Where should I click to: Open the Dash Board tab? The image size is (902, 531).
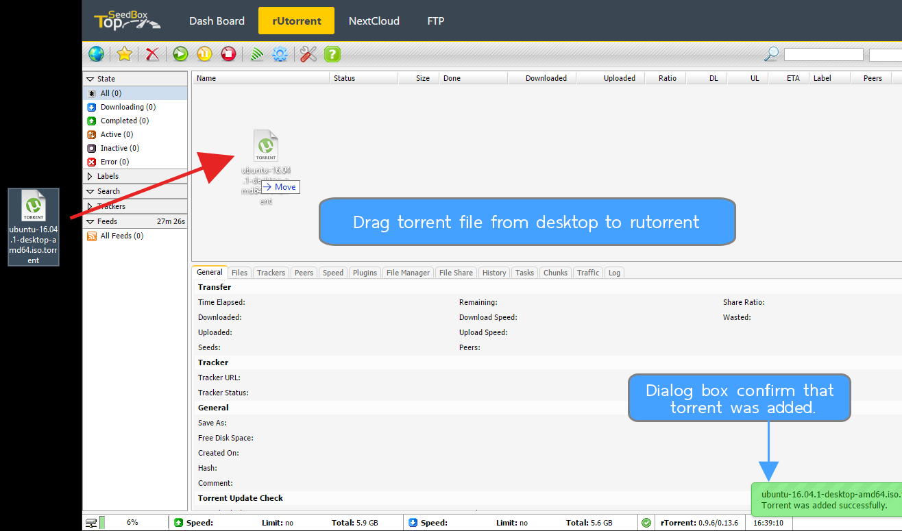pos(217,21)
